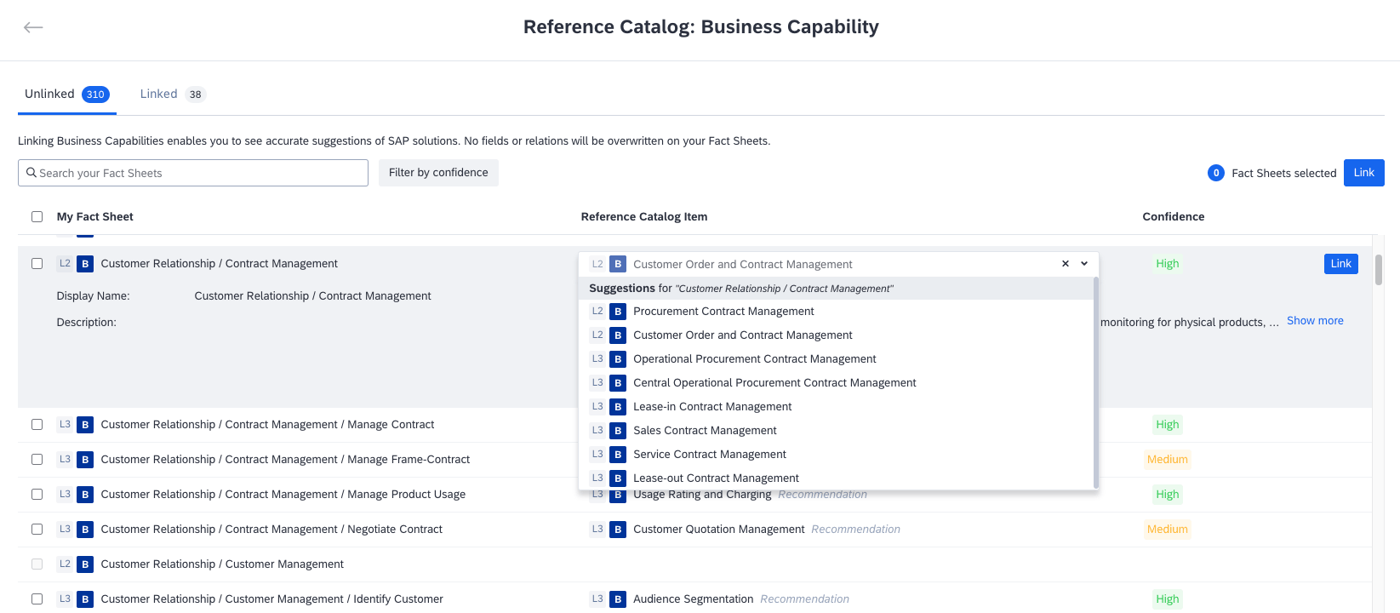Screen dimensions: 1400x613
Task: Click the L3 badge of Manage Contract row
Action: [65, 425]
